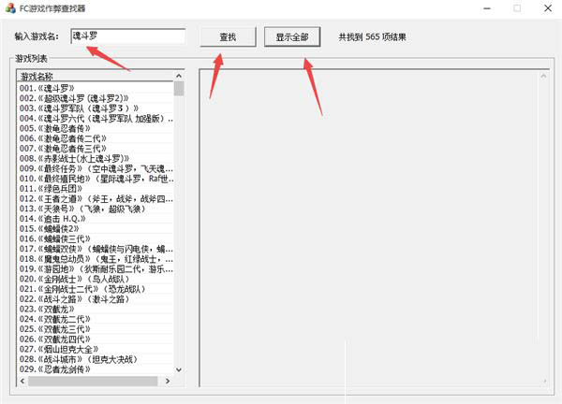Select list item 005.《激龟忍者传》
The width and height of the screenshot is (562, 404).
click(x=95, y=128)
